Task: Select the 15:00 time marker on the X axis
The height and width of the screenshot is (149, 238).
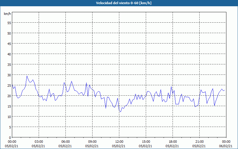Action: [146, 142]
